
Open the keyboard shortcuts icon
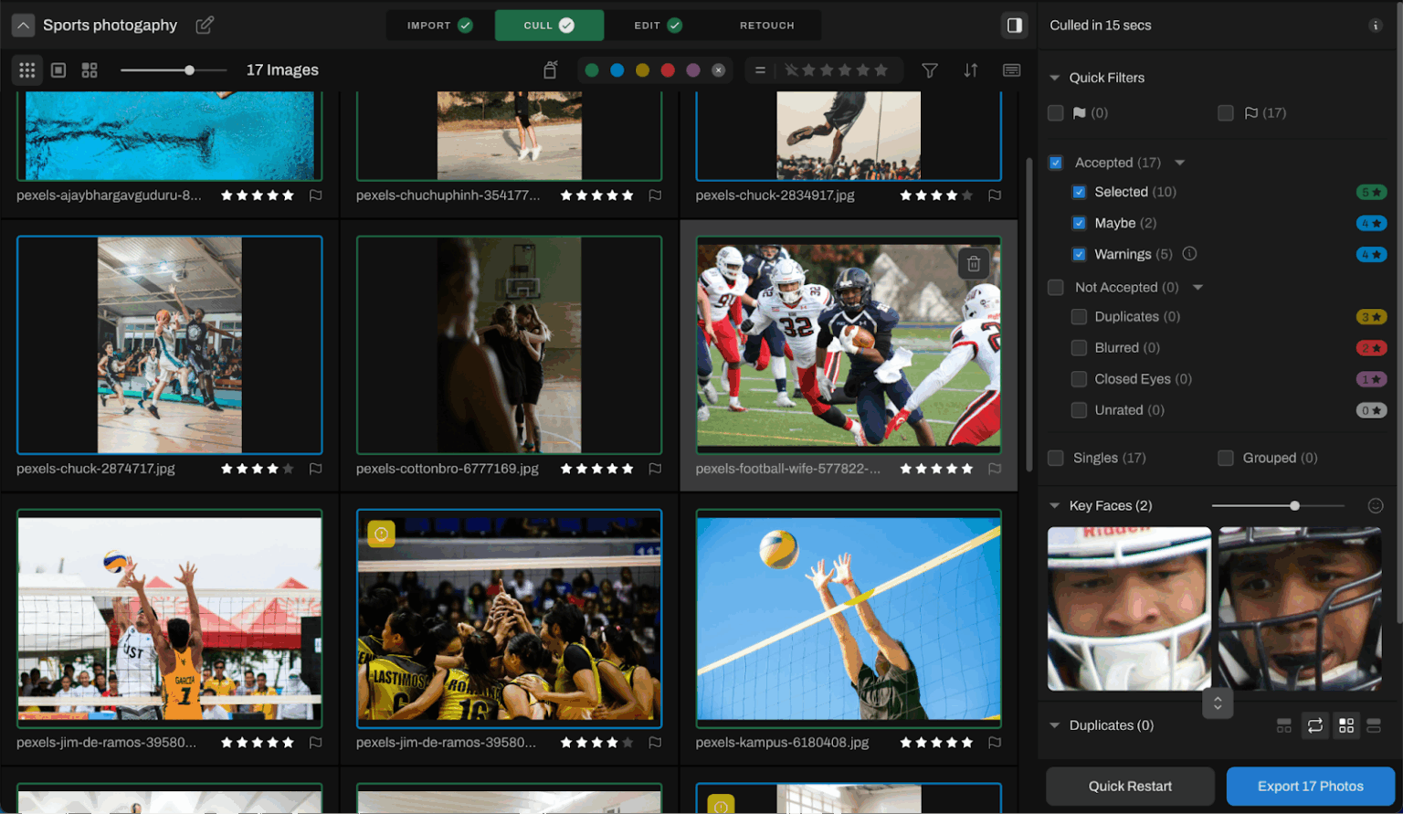tap(1011, 69)
